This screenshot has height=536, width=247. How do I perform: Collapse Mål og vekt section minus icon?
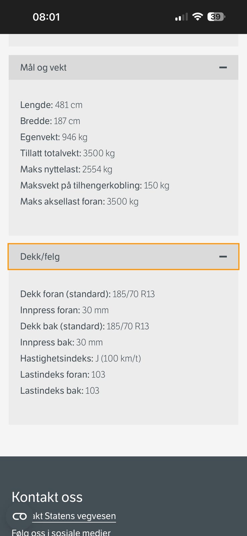click(x=223, y=68)
